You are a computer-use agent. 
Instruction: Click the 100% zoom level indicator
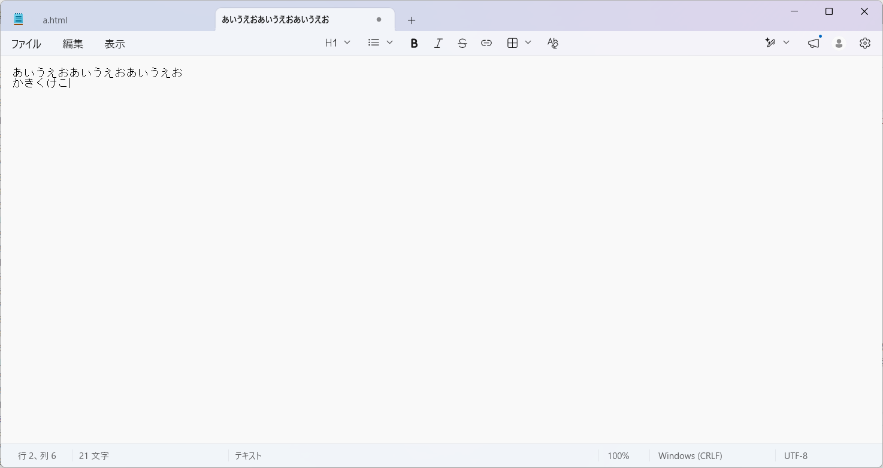618,456
